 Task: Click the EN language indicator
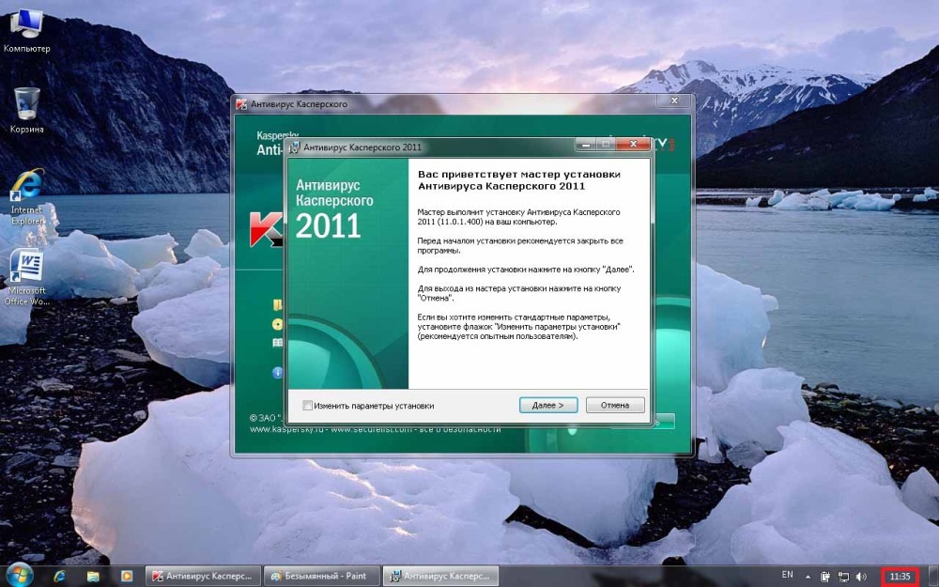(788, 575)
